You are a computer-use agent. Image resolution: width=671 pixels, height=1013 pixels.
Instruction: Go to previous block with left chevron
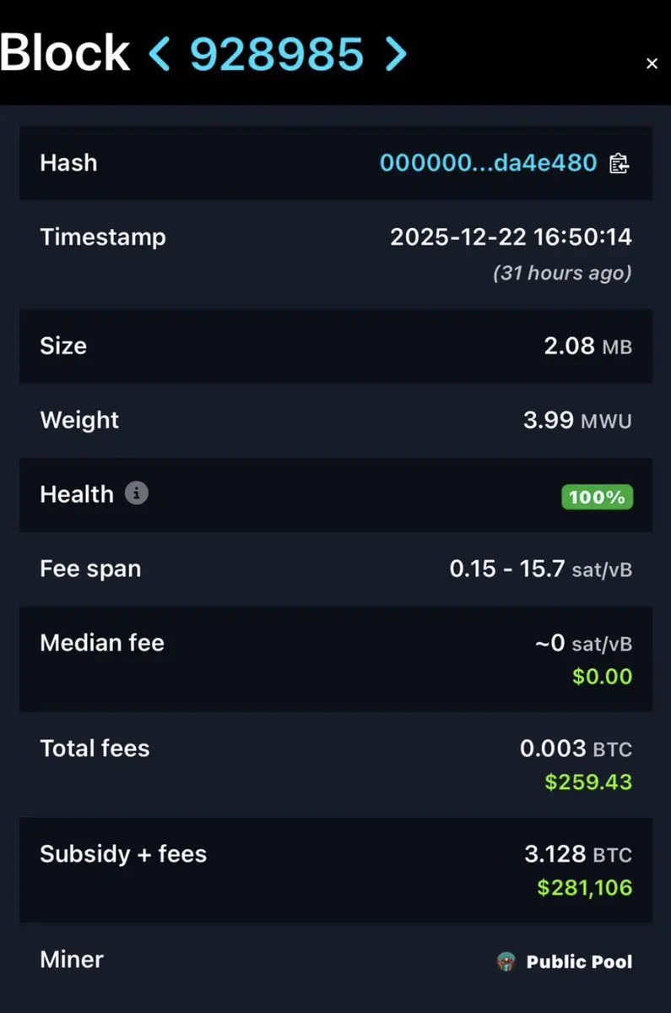pos(160,53)
